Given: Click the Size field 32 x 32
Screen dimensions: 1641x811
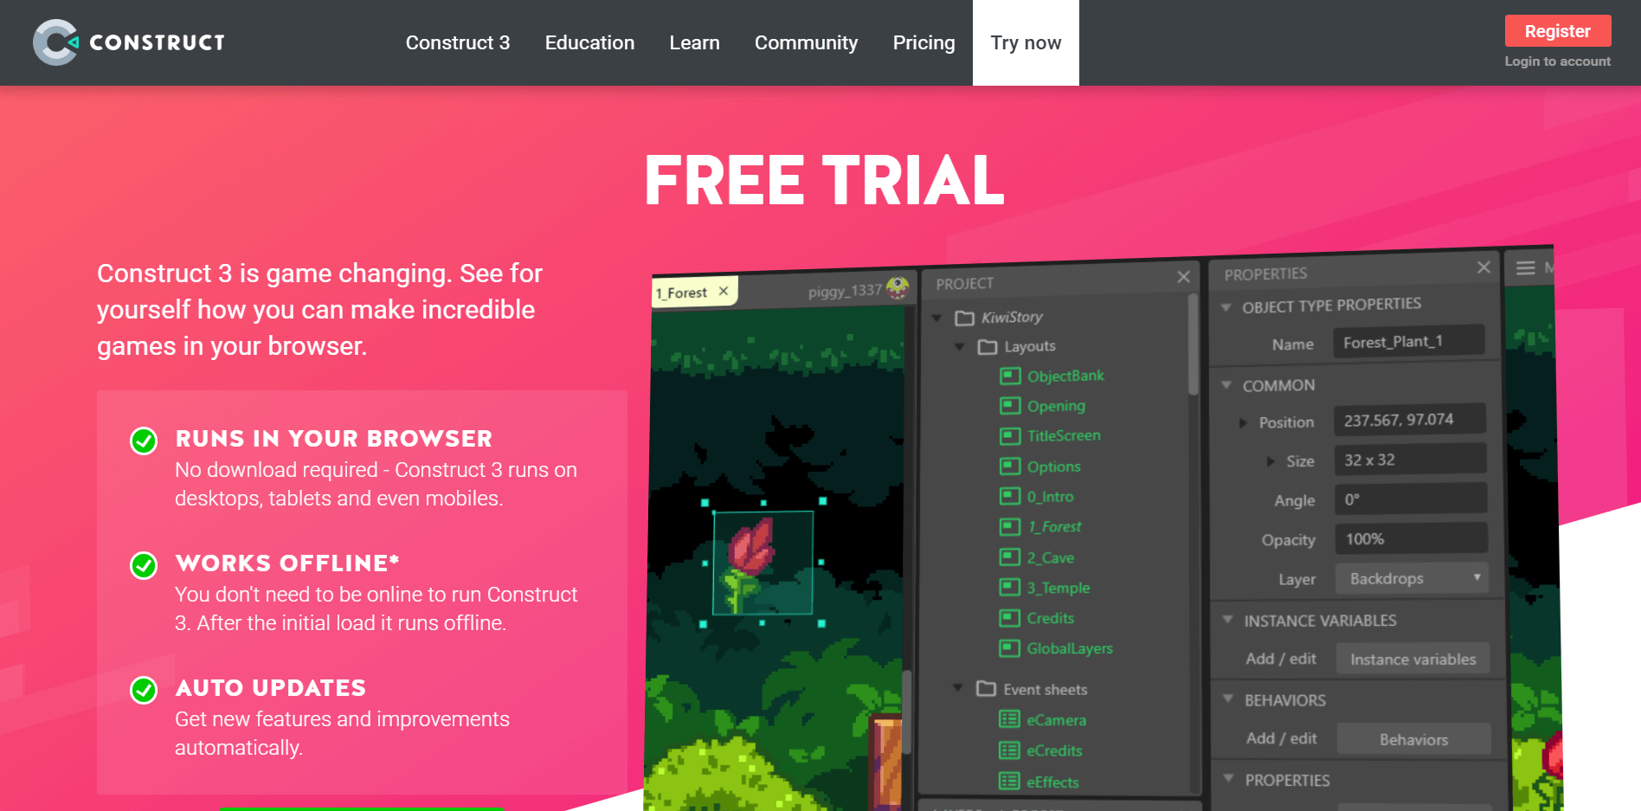Looking at the screenshot, I should tap(1410, 460).
